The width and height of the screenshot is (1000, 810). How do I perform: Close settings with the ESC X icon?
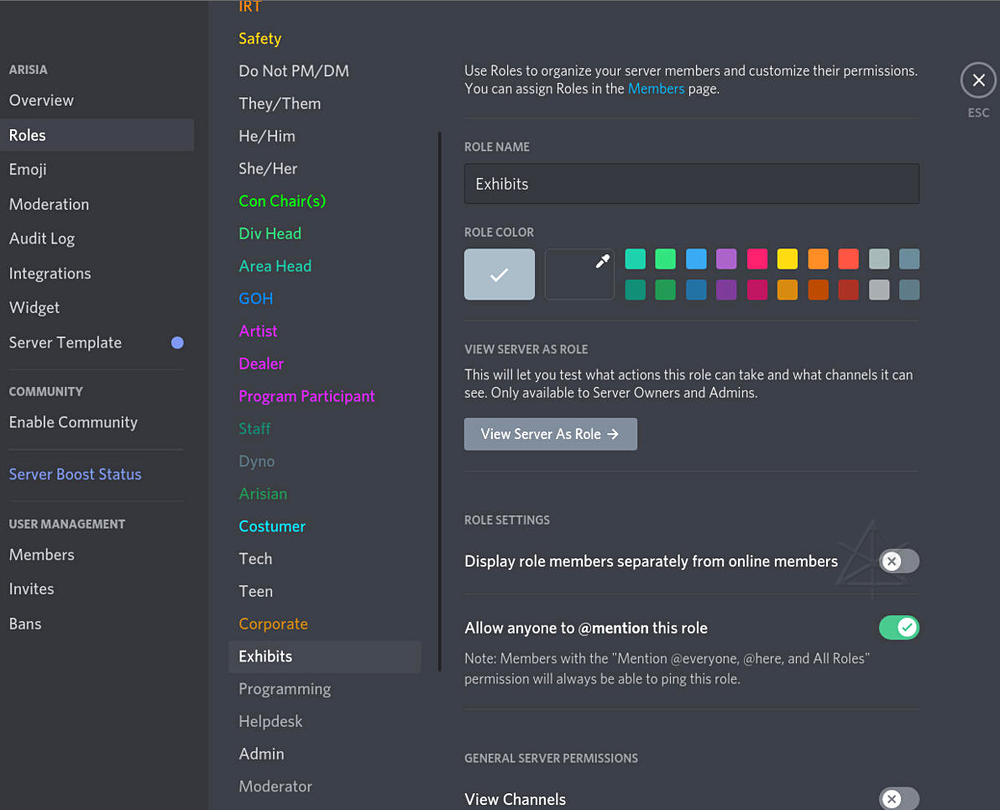978,81
